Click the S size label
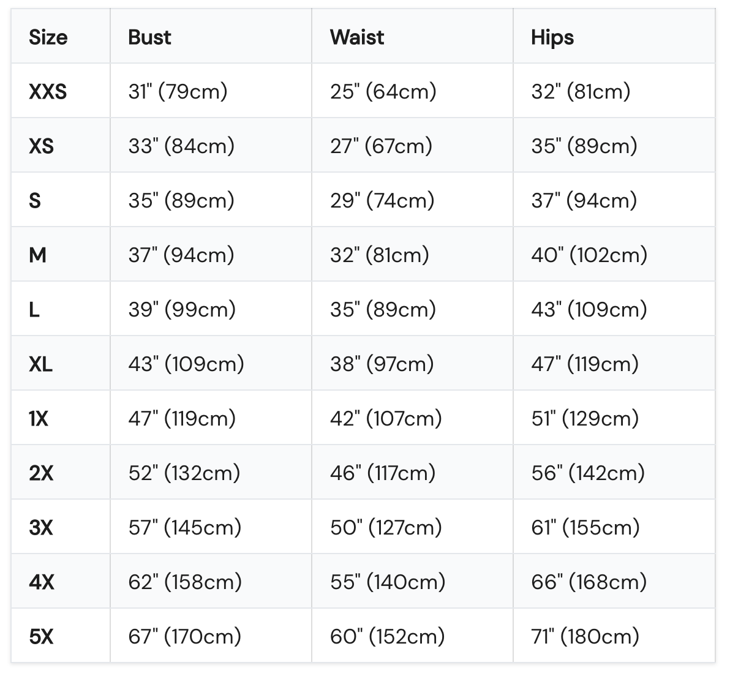The width and height of the screenshot is (730, 676). [35, 200]
